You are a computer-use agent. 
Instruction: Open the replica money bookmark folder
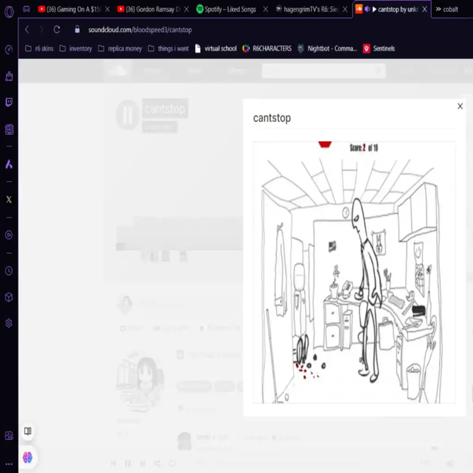(120, 49)
